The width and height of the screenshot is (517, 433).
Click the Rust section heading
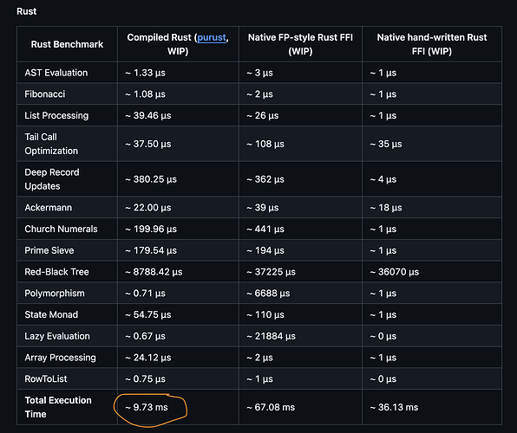tap(27, 11)
